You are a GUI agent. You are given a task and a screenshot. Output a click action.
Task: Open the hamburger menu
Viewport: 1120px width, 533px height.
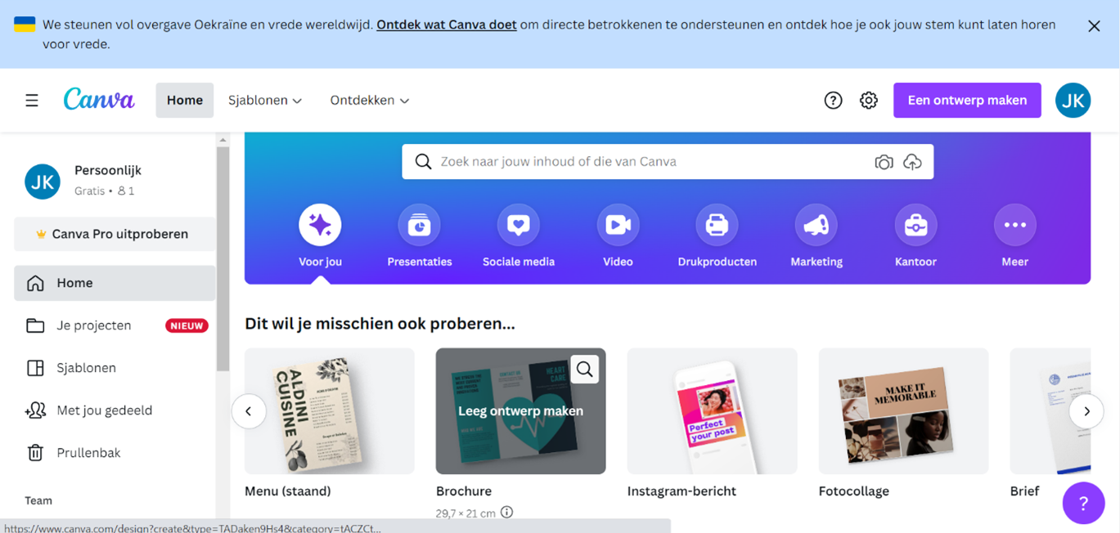pos(31,100)
